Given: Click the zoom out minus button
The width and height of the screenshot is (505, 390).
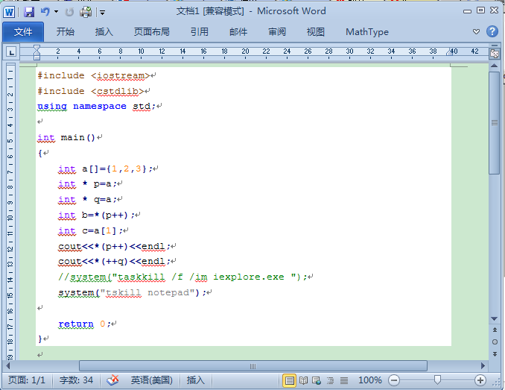Looking at the screenshot, I should click(x=393, y=380).
